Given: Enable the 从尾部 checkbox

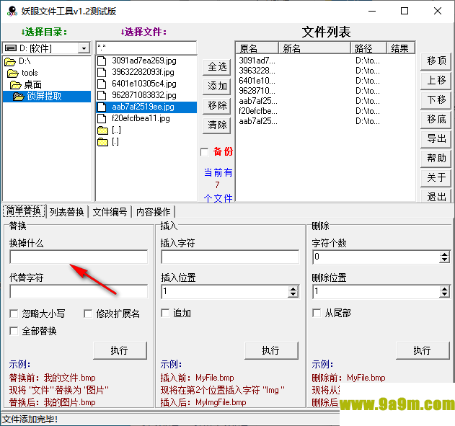Looking at the screenshot, I should tap(317, 313).
